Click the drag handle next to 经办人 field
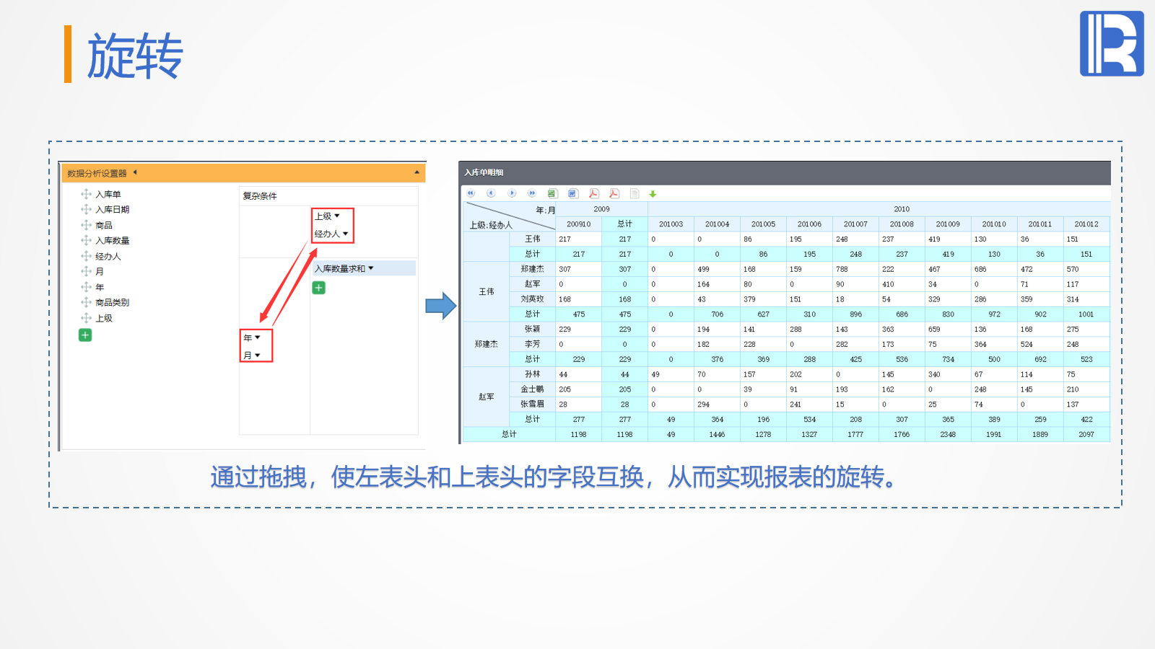 [x=86, y=256]
